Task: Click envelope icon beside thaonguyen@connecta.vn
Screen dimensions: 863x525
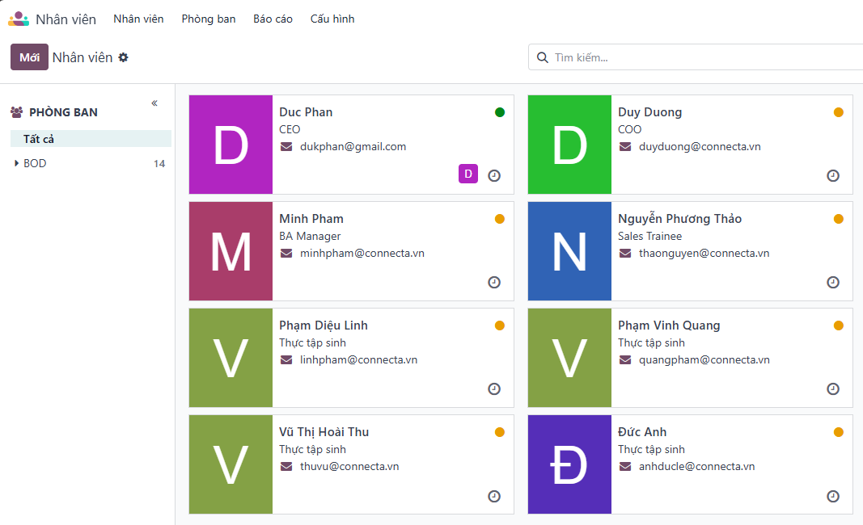Action: click(625, 254)
